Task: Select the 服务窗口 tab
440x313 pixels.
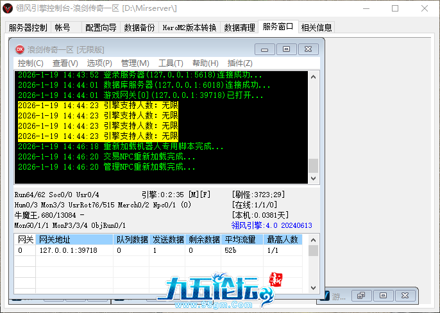Action: coord(278,27)
